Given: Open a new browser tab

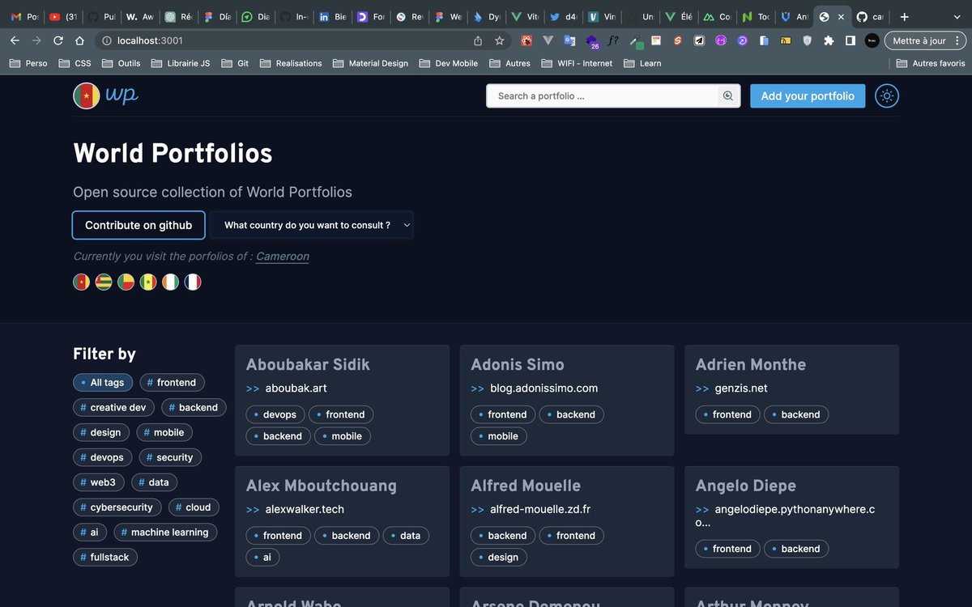Looking at the screenshot, I should point(905,16).
